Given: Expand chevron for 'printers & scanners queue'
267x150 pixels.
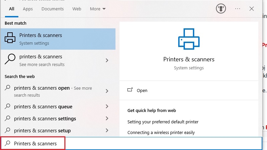Looking at the screenshot, I should 107,106.
